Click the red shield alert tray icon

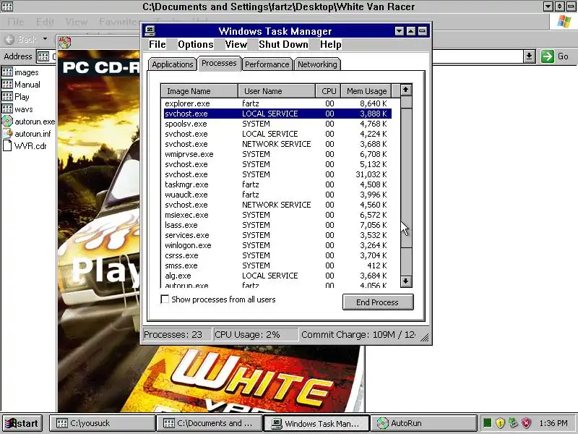coord(527,423)
